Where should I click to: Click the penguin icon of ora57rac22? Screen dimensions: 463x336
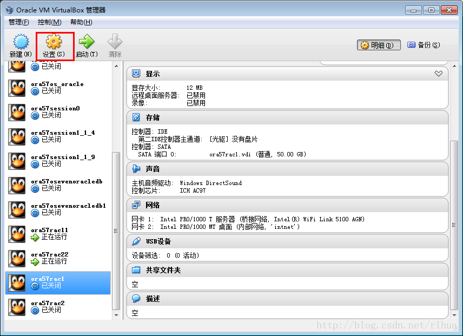(x=17, y=258)
